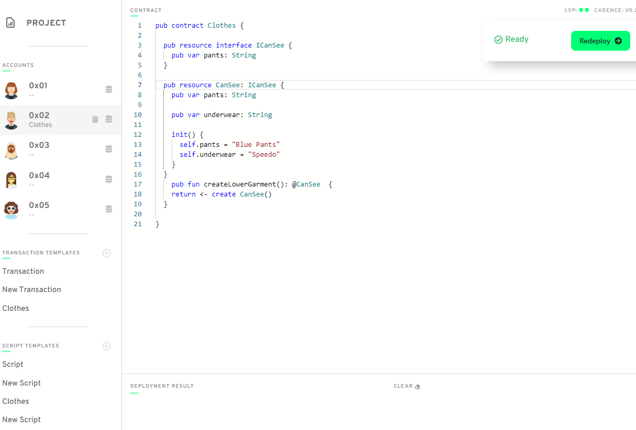
Task: Click 'init()' on line 12
Action: (x=184, y=134)
